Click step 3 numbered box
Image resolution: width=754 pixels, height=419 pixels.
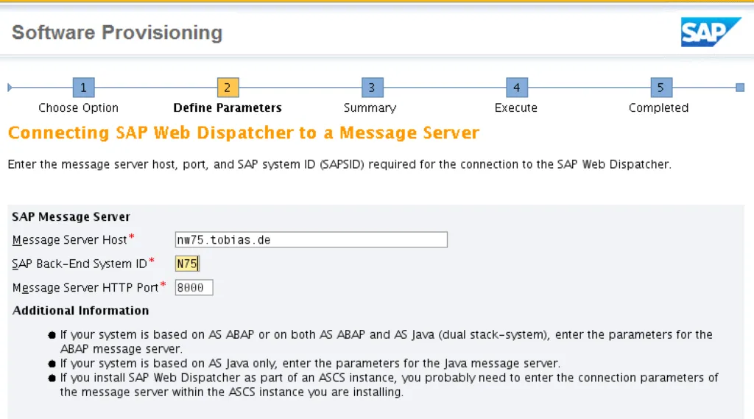coord(372,88)
